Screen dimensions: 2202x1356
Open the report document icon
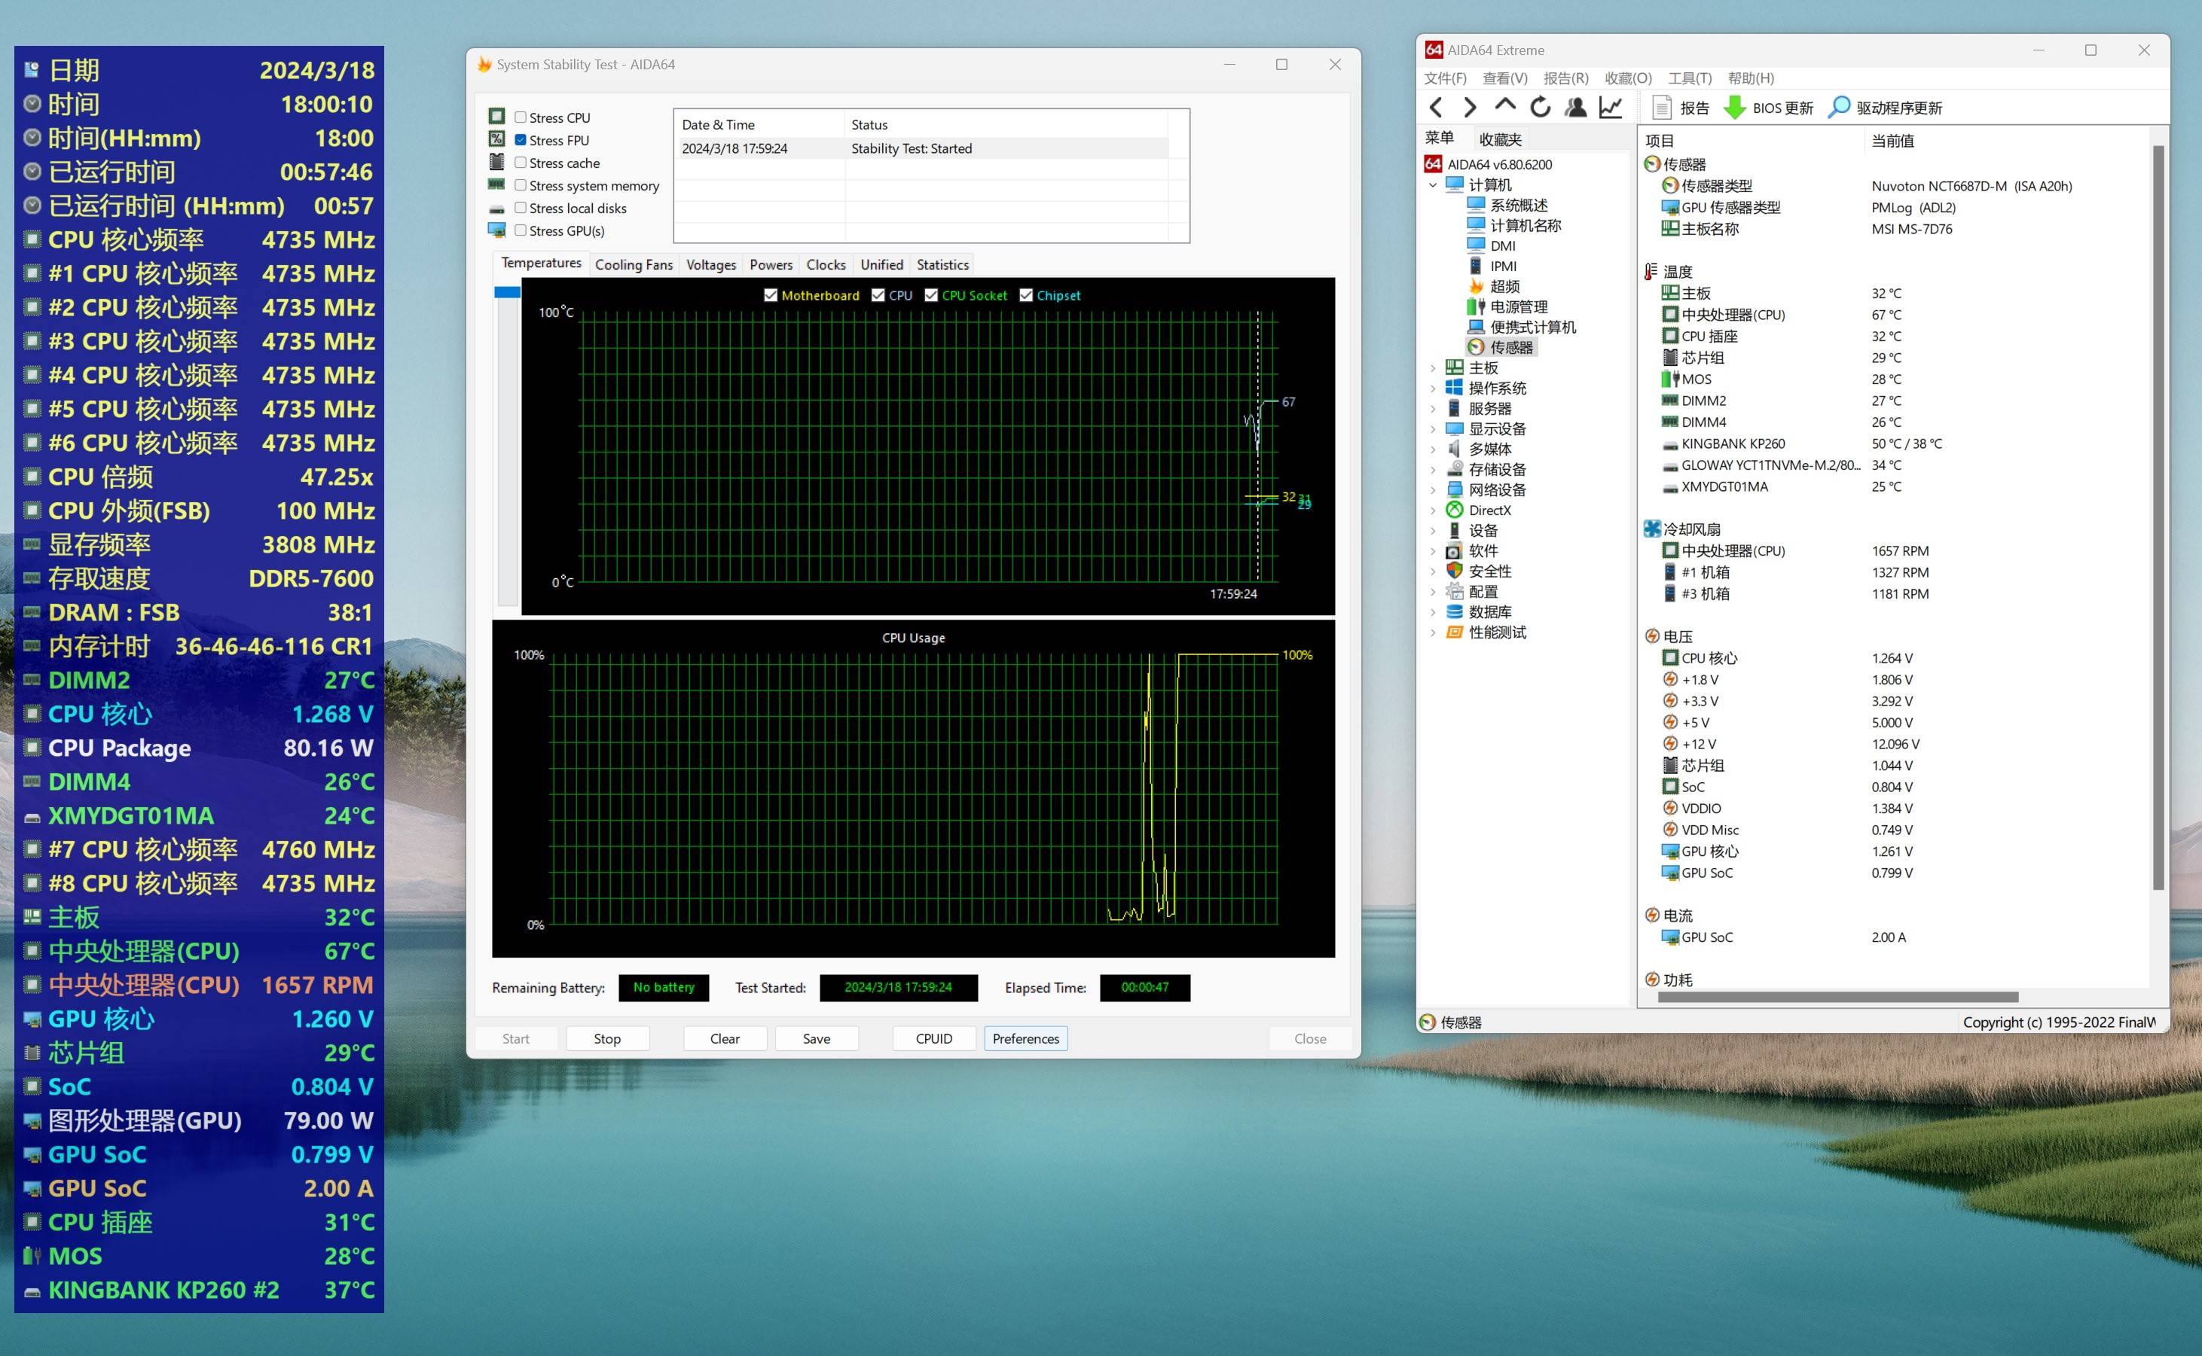point(1661,108)
